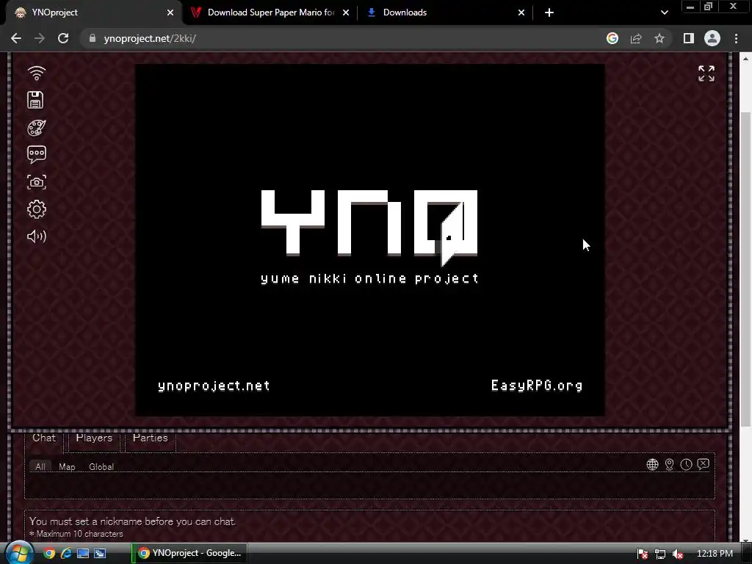This screenshot has height=564, width=752.
Task: Toggle chat timestamps clock icon
Action: 687,464
